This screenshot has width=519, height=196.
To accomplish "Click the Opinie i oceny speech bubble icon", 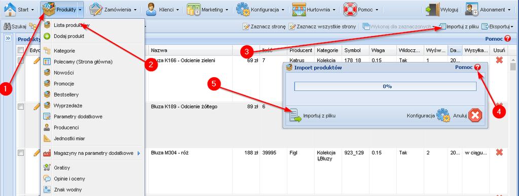I will click(x=47, y=179).
